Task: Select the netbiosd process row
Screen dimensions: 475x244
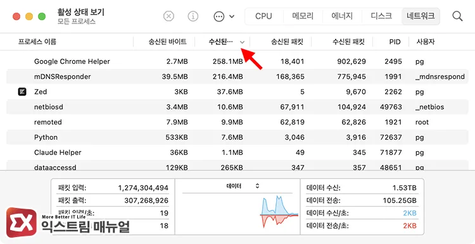Action: coord(237,107)
